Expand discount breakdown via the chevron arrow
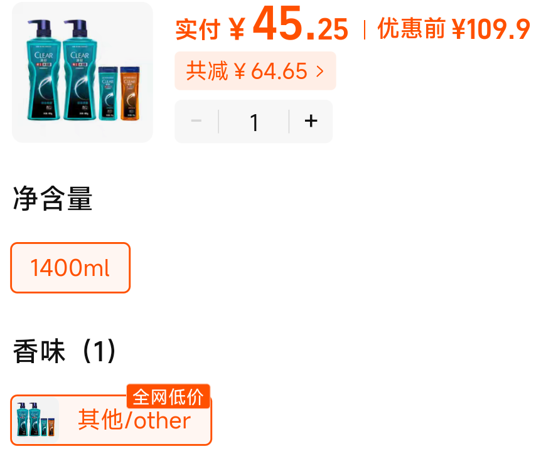The width and height of the screenshot is (546, 461). click(320, 72)
